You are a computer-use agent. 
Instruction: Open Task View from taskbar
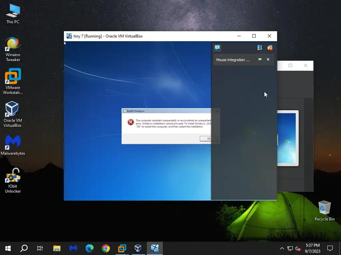click(40, 248)
